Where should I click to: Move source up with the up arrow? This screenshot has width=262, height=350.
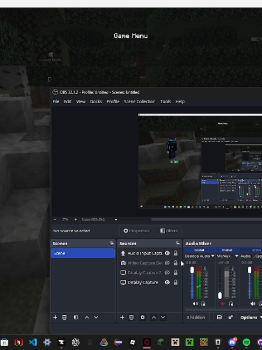154,317
